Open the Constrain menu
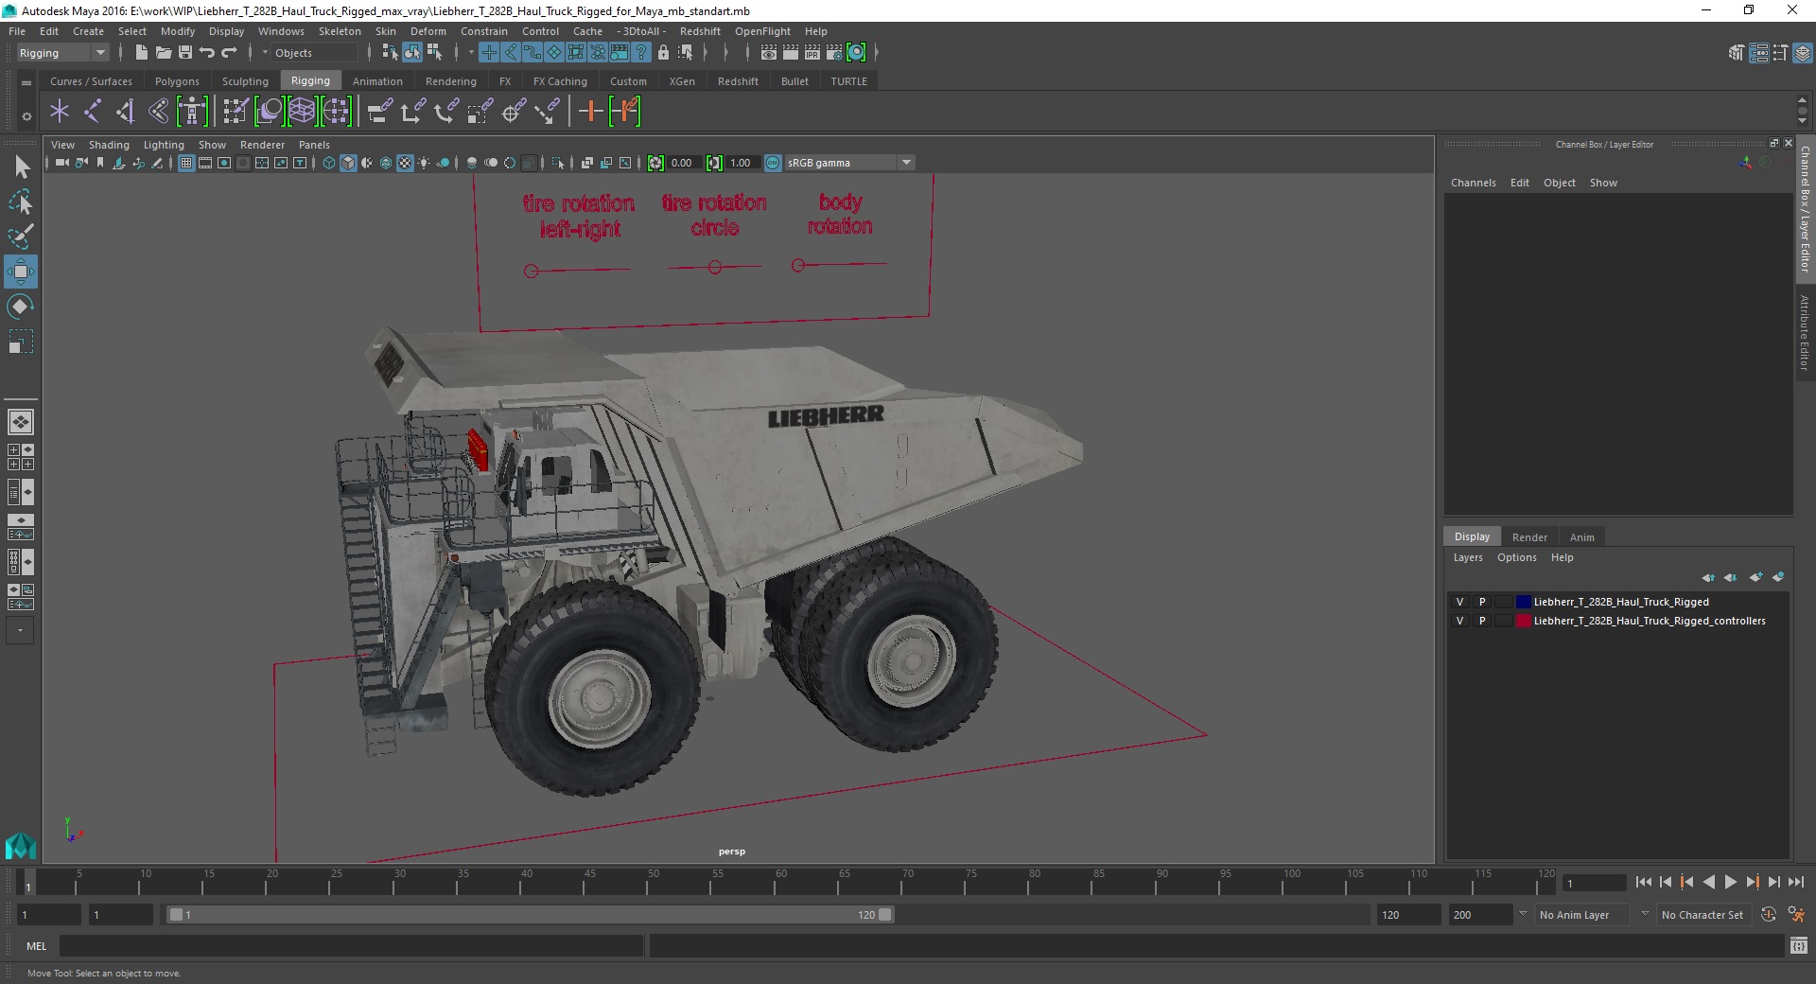 point(483,31)
